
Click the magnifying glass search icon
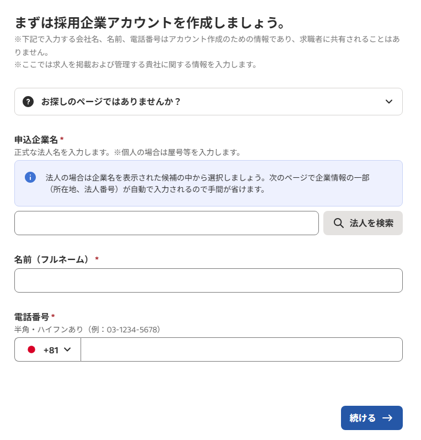click(339, 223)
